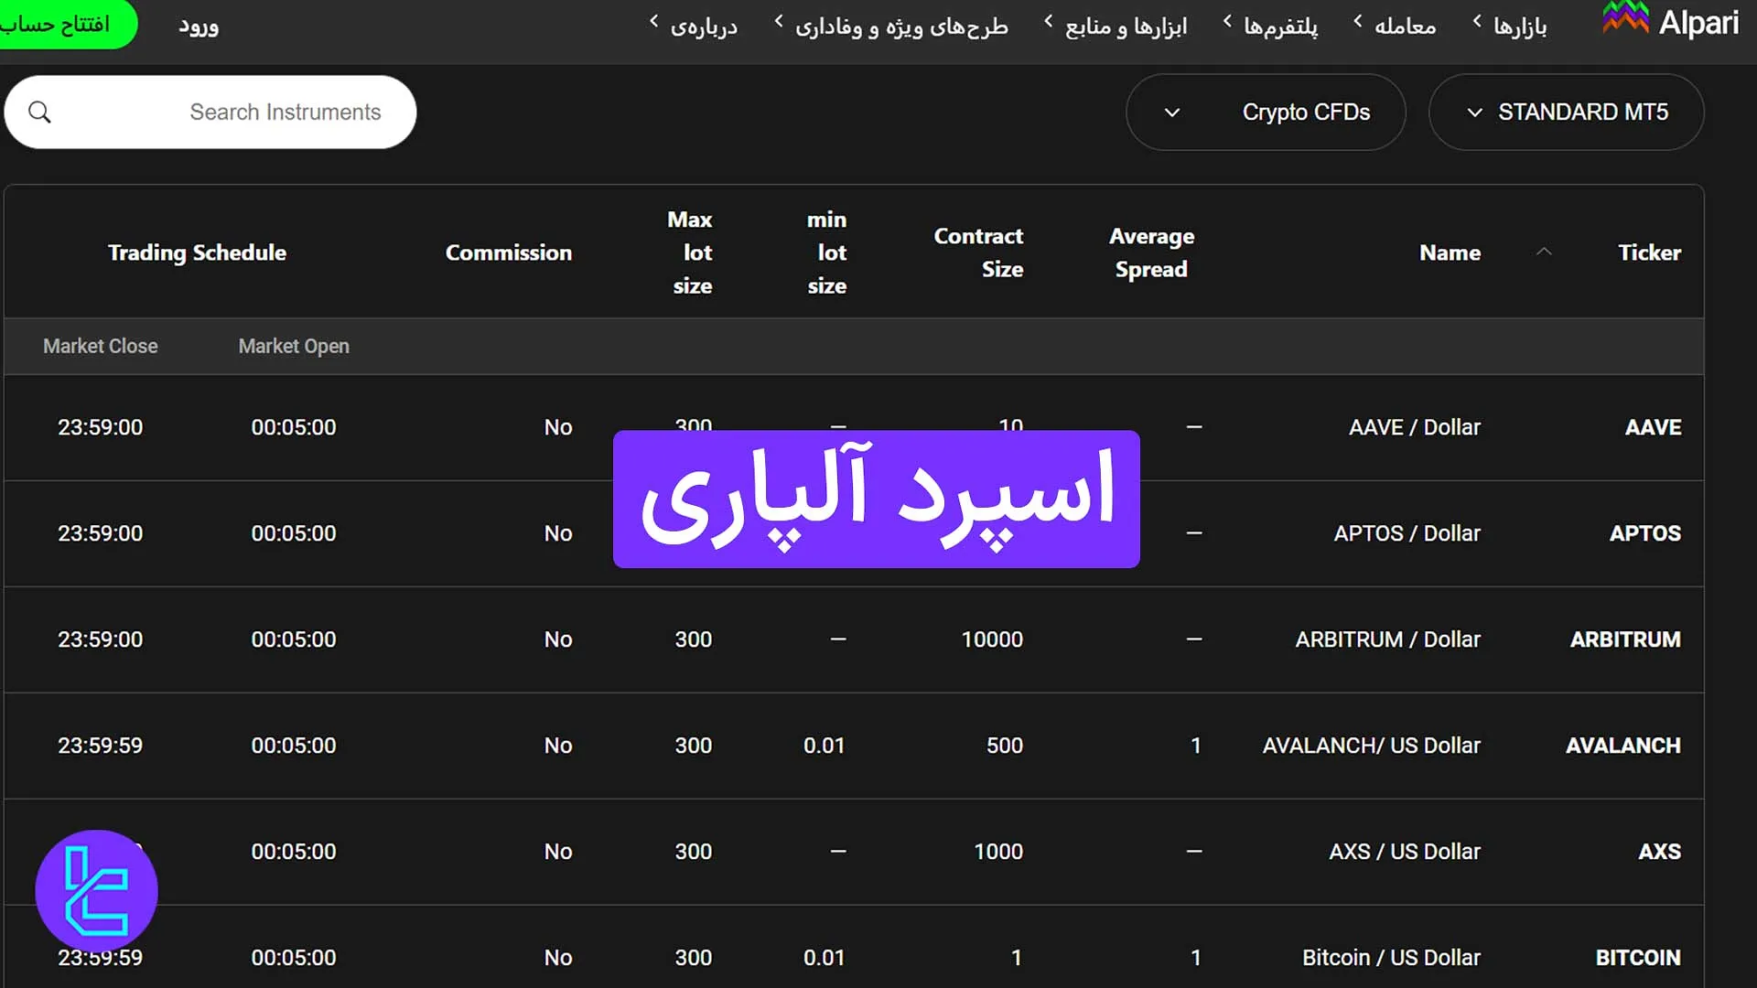1757x988 pixels.
Task: Open the STANDARD MT5 dropdown
Action: coord(1565,112)
